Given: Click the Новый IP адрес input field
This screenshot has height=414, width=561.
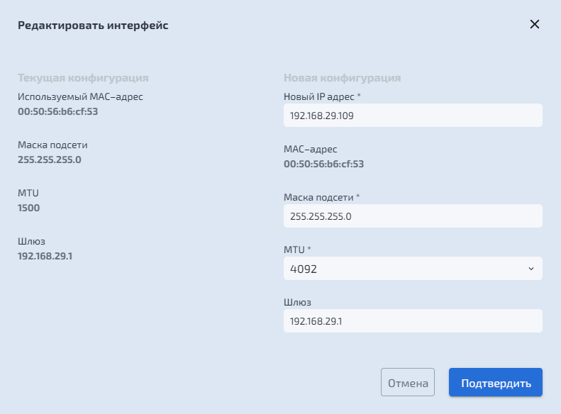Looking at the screenshot, I should [413, 115].
